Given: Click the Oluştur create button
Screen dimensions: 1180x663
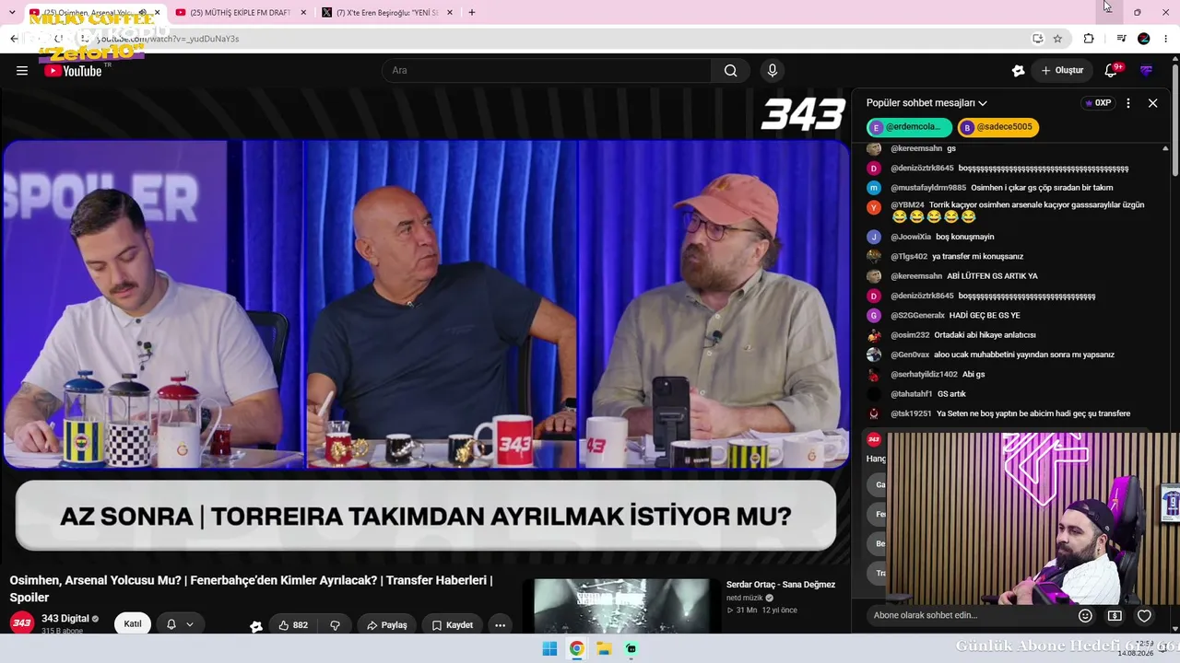Looking at the screenshot, I should coord(1062,71).
